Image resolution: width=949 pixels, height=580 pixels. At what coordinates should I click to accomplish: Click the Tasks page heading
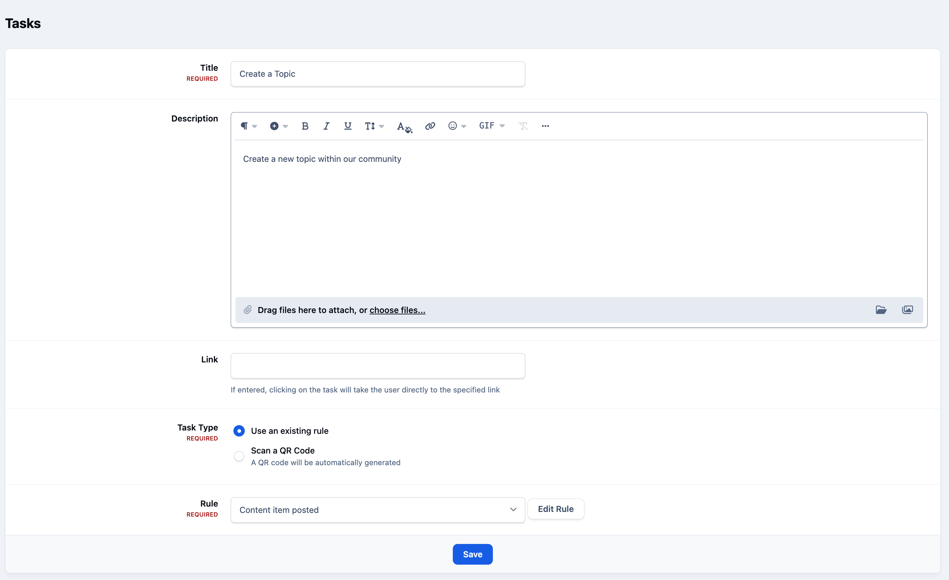pyautogui.click(x=23, y=23)
